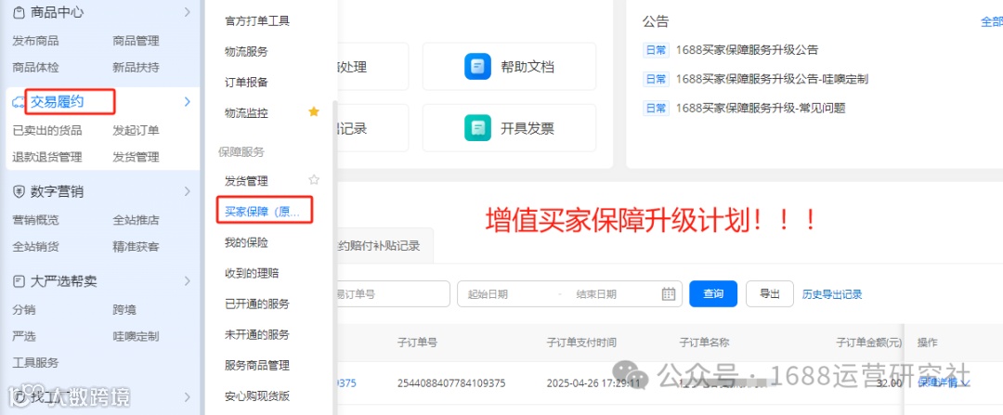1003x415 pixels.
Task: Click 分销 in sidebar
Action: 24,310
